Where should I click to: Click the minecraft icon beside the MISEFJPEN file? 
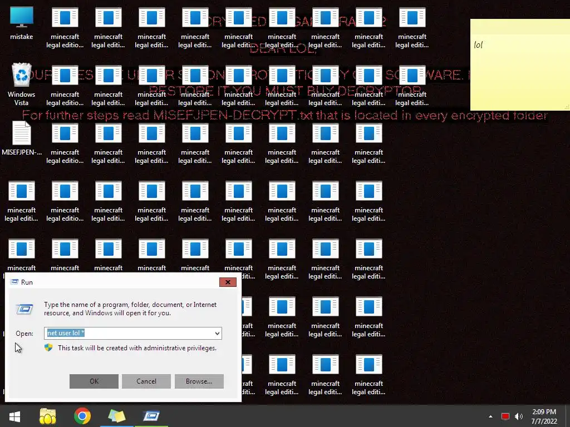click(x=65, y=143)
